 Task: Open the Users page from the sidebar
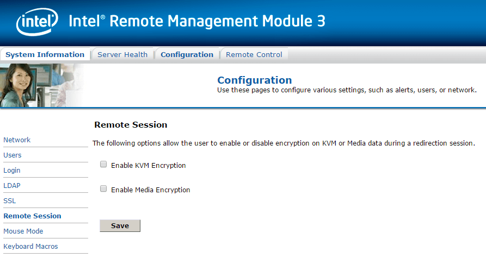(13, 155)
